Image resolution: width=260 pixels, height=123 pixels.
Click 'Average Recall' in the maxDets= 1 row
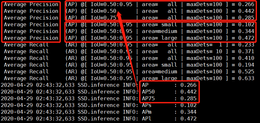tap(26, 45)
